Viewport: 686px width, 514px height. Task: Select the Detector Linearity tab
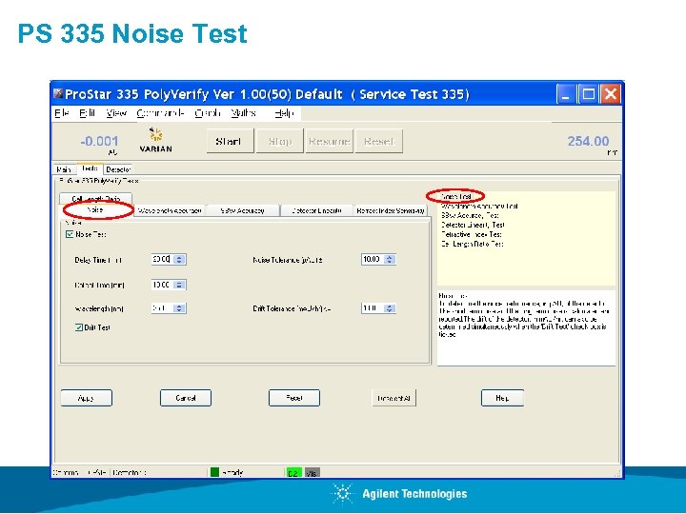click(316, 210)
